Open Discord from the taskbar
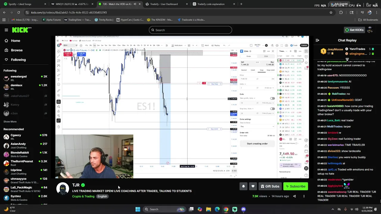381x214 pixels. pos(243,209)
